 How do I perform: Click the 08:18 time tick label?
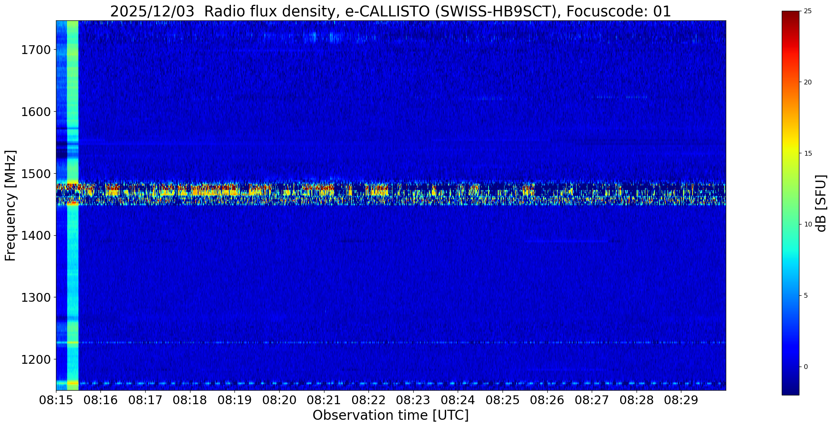tap(190, 400)
